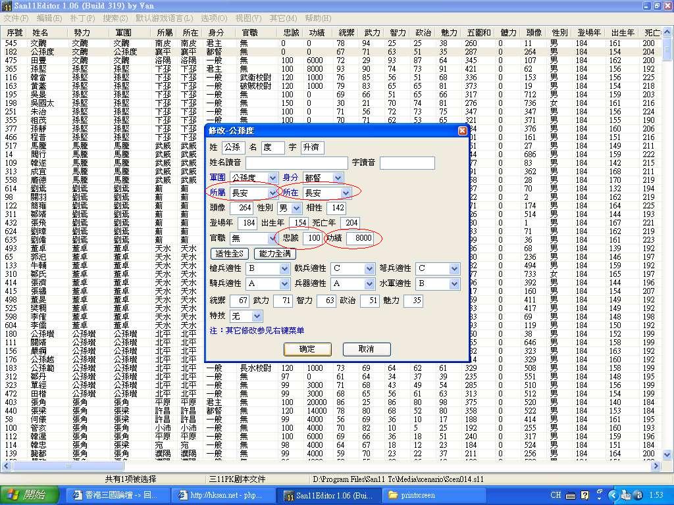Click the 死亡年 input field
The width and height of the screenshot is (674, 505).
pos(350,224)
